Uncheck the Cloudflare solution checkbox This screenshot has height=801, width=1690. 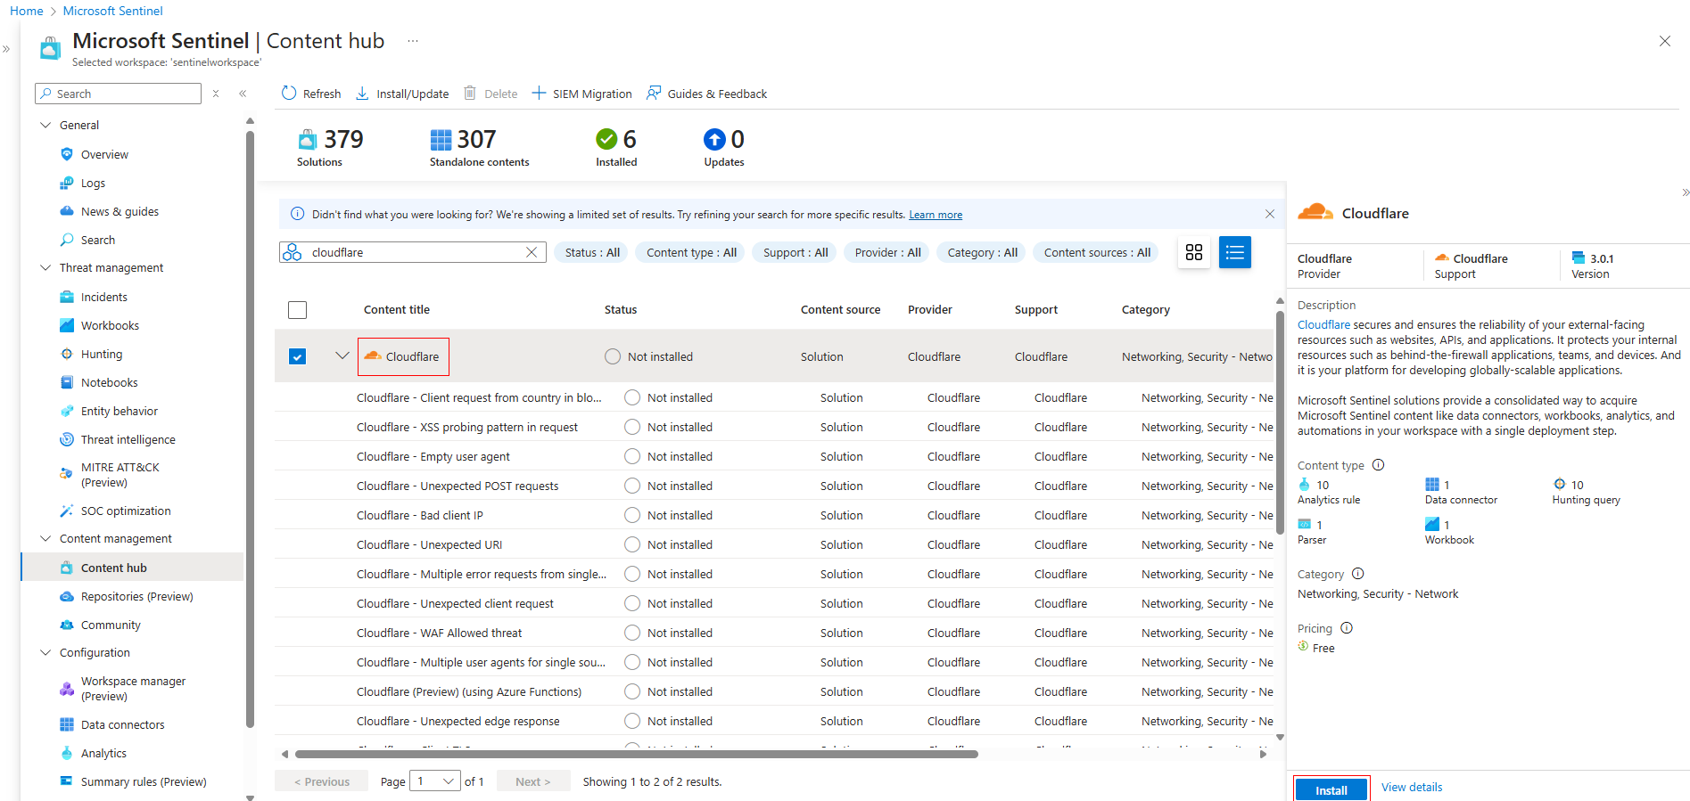[298, 356]
